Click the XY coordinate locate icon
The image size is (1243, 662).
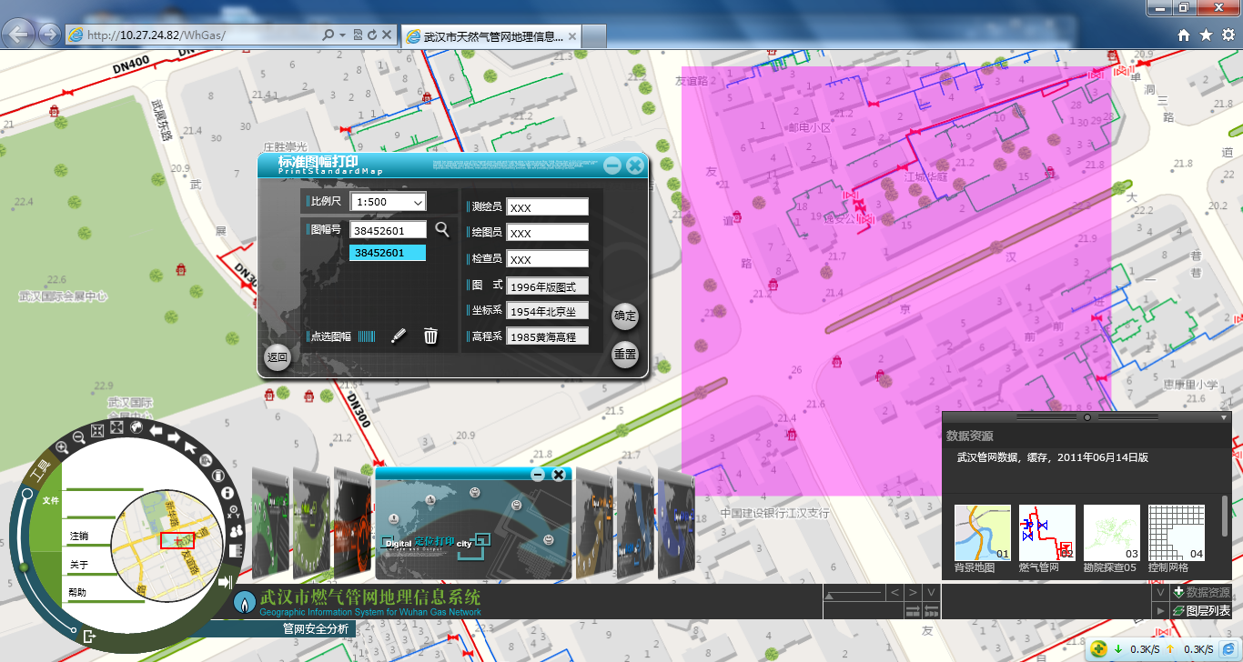coord(234,511)
